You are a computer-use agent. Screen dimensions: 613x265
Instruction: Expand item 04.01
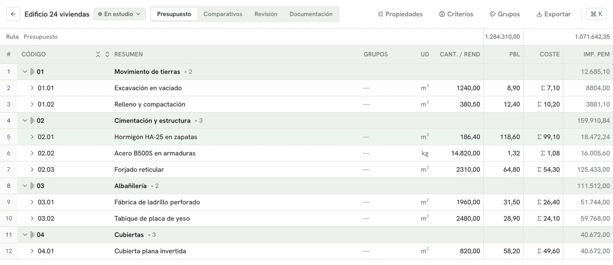tap(32, 251)
